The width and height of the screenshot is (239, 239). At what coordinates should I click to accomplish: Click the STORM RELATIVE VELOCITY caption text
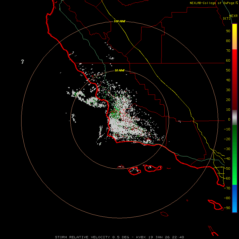tap(82, 237)
